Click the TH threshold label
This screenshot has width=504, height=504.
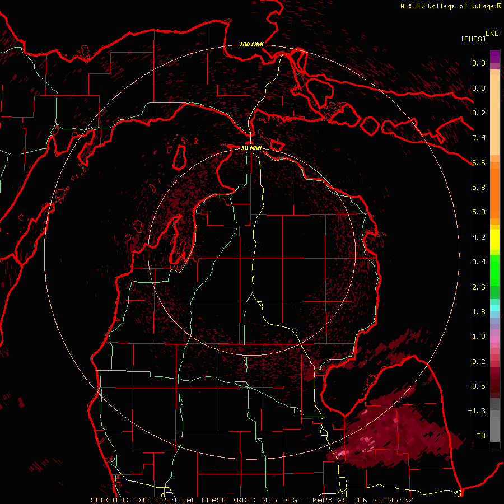(481, 436)
